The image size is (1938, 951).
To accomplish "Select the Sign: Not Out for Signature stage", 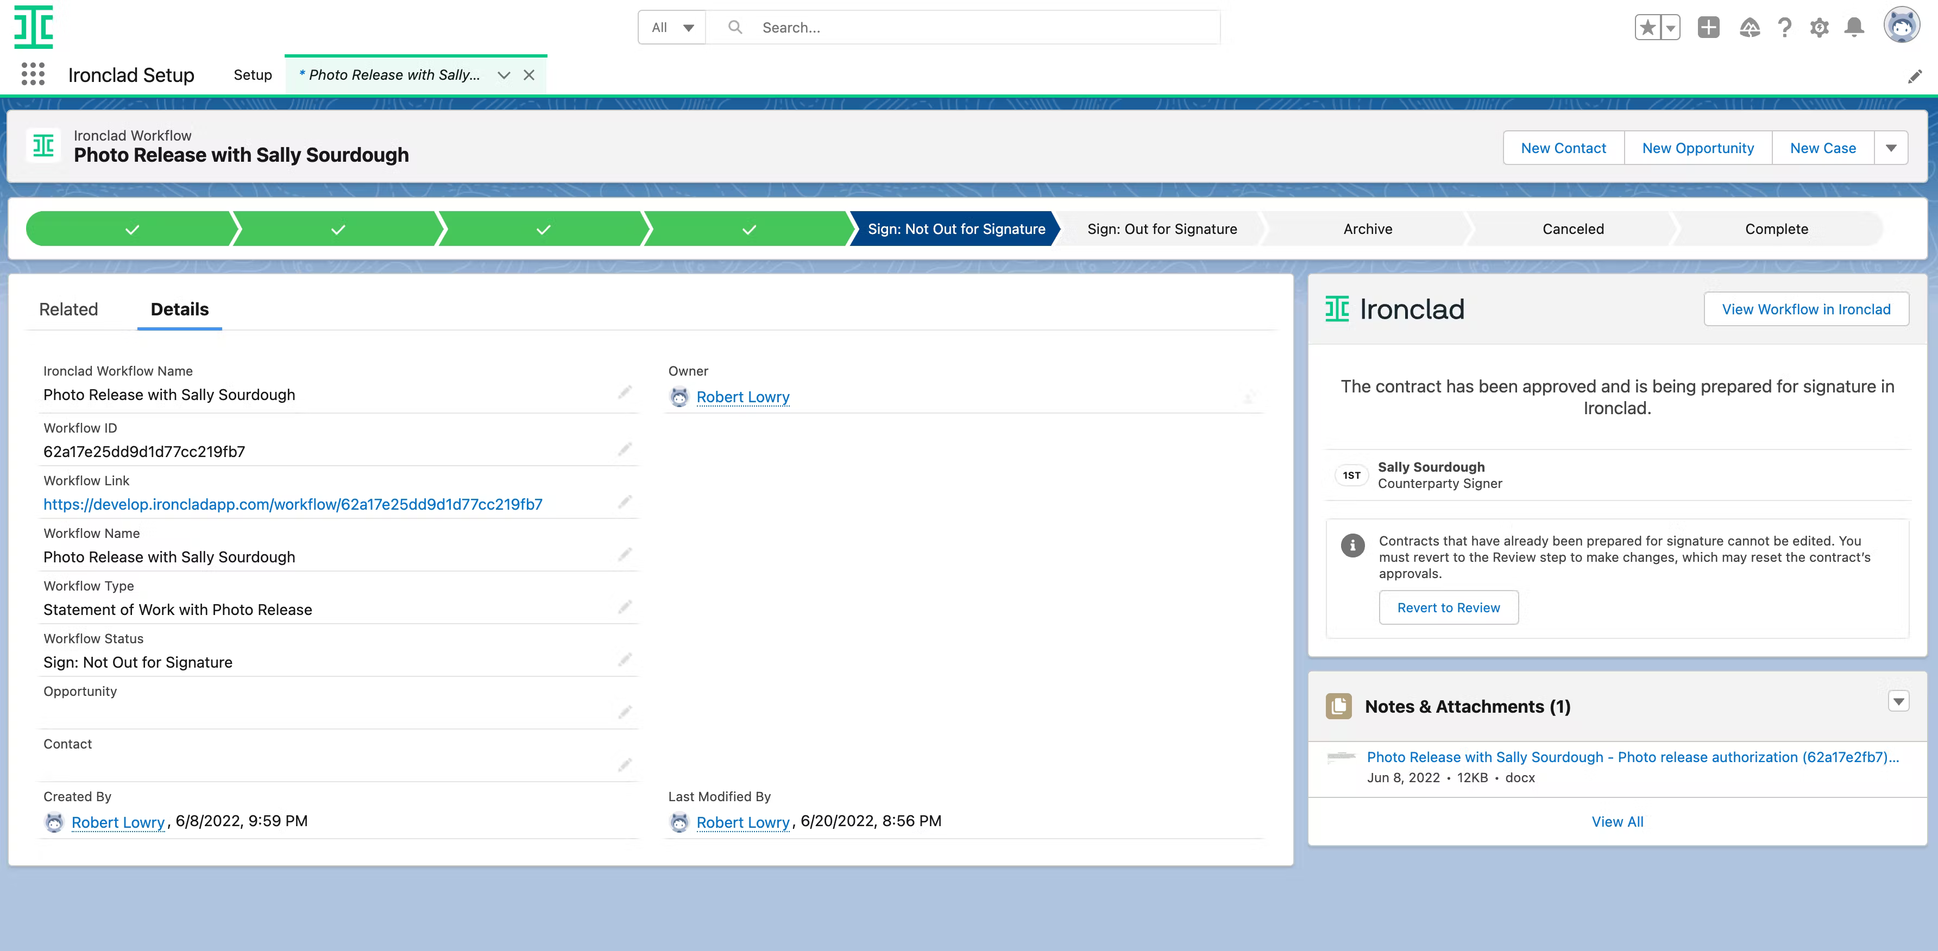I will pos(955,229).
